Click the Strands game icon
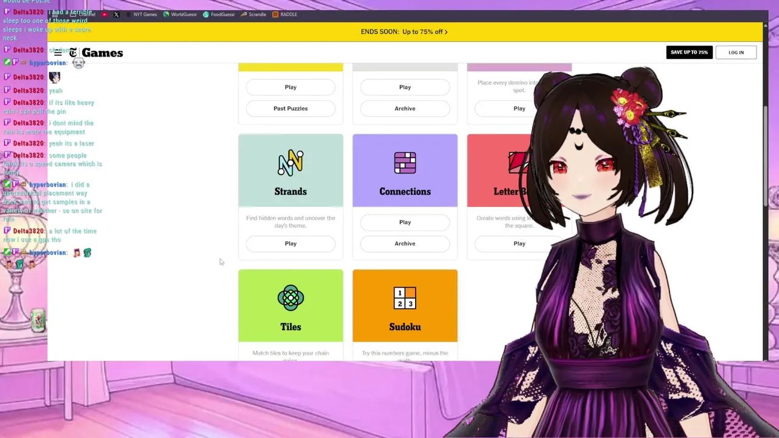Viewport: 779px width, 438px height. click(x=290, y=163)
